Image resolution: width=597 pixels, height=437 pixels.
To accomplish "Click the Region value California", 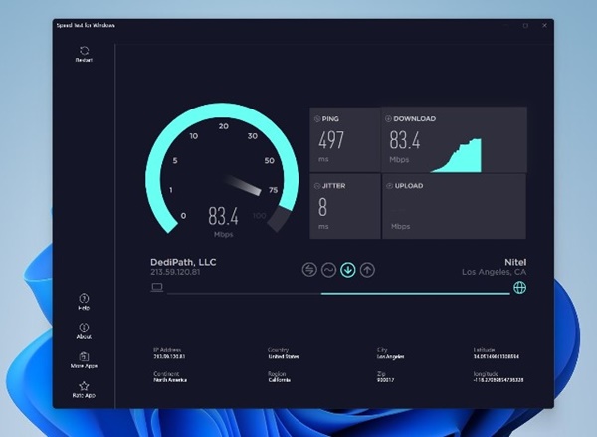I will point(279,380).
